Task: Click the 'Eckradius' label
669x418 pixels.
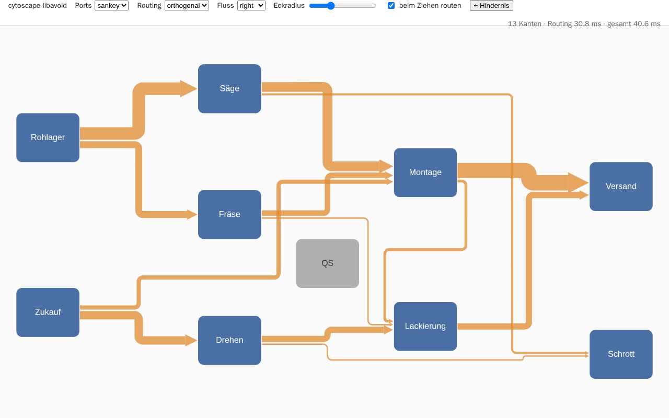Action: (289, 6)
